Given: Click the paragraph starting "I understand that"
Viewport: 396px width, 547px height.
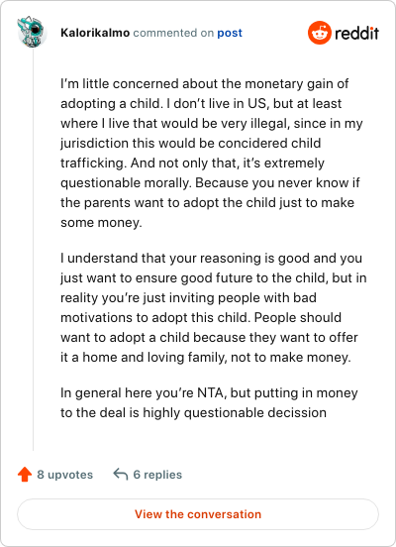Looking at the screenshot, I should point(213,307).
